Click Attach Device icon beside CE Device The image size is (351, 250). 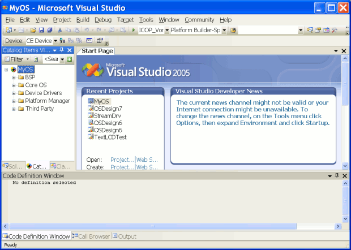click(62, 41)
